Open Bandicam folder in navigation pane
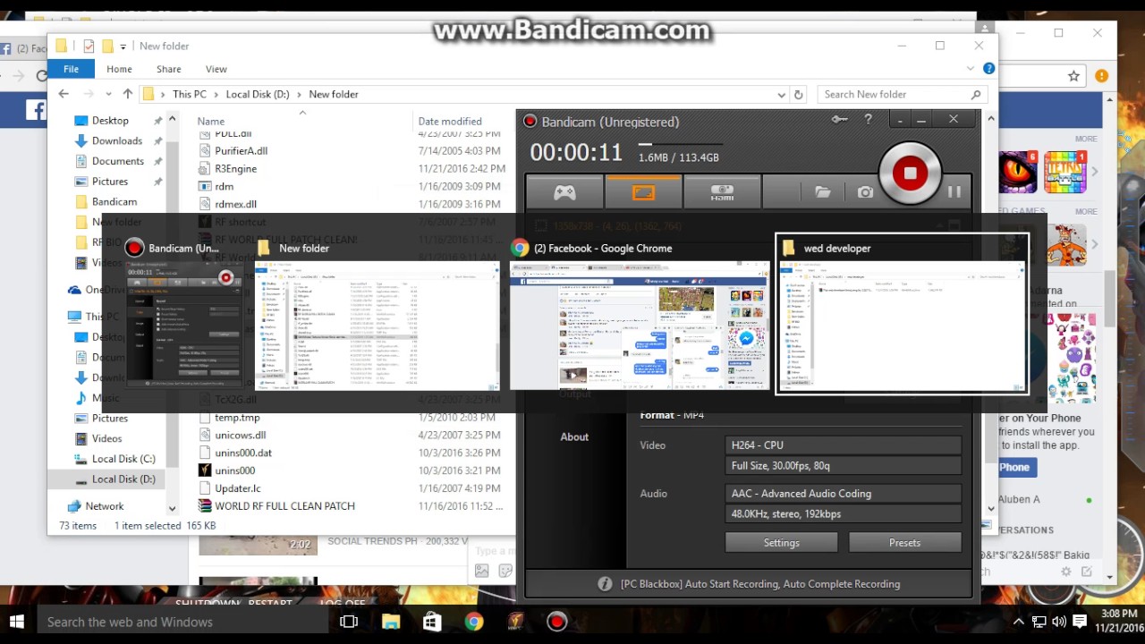Image resolution: width=1145 pixels, height=644 pixels. point(114,202)
